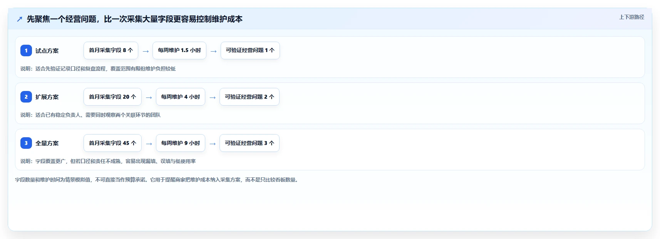The width and height of the screenshot is (660, 239).
Task: Click the 扩展方案 label
Action: pos(47,97)
